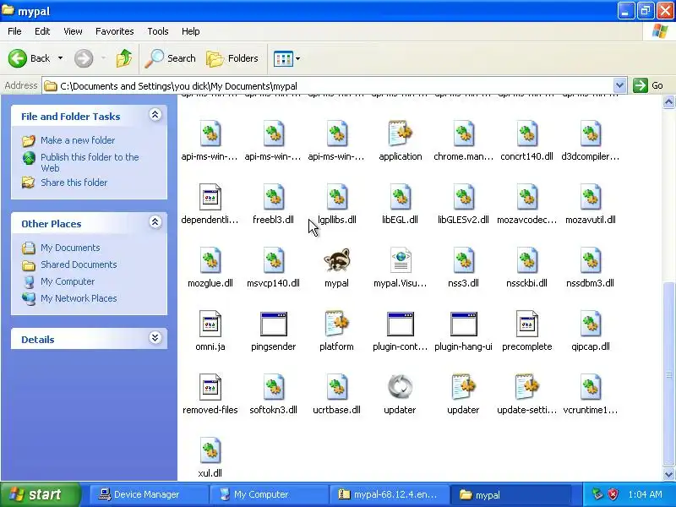Viewport: 676px width, 507px height.
Task: Click the vertical scrollbar up arrow
Action: (668, 102)
